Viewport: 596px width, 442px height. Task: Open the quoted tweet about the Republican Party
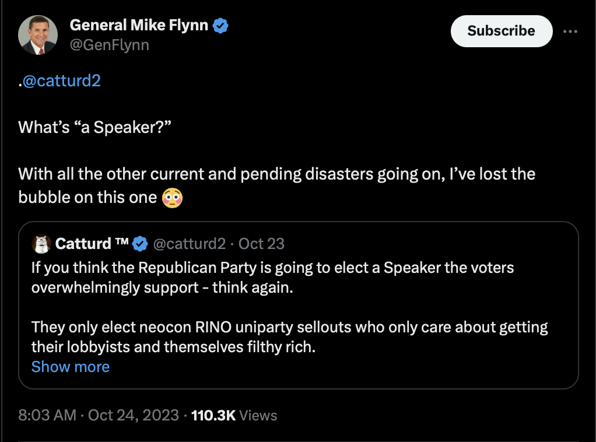[299, 305]
